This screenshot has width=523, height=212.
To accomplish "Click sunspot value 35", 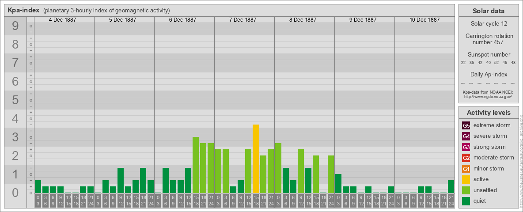I will (x=472, y=63).
